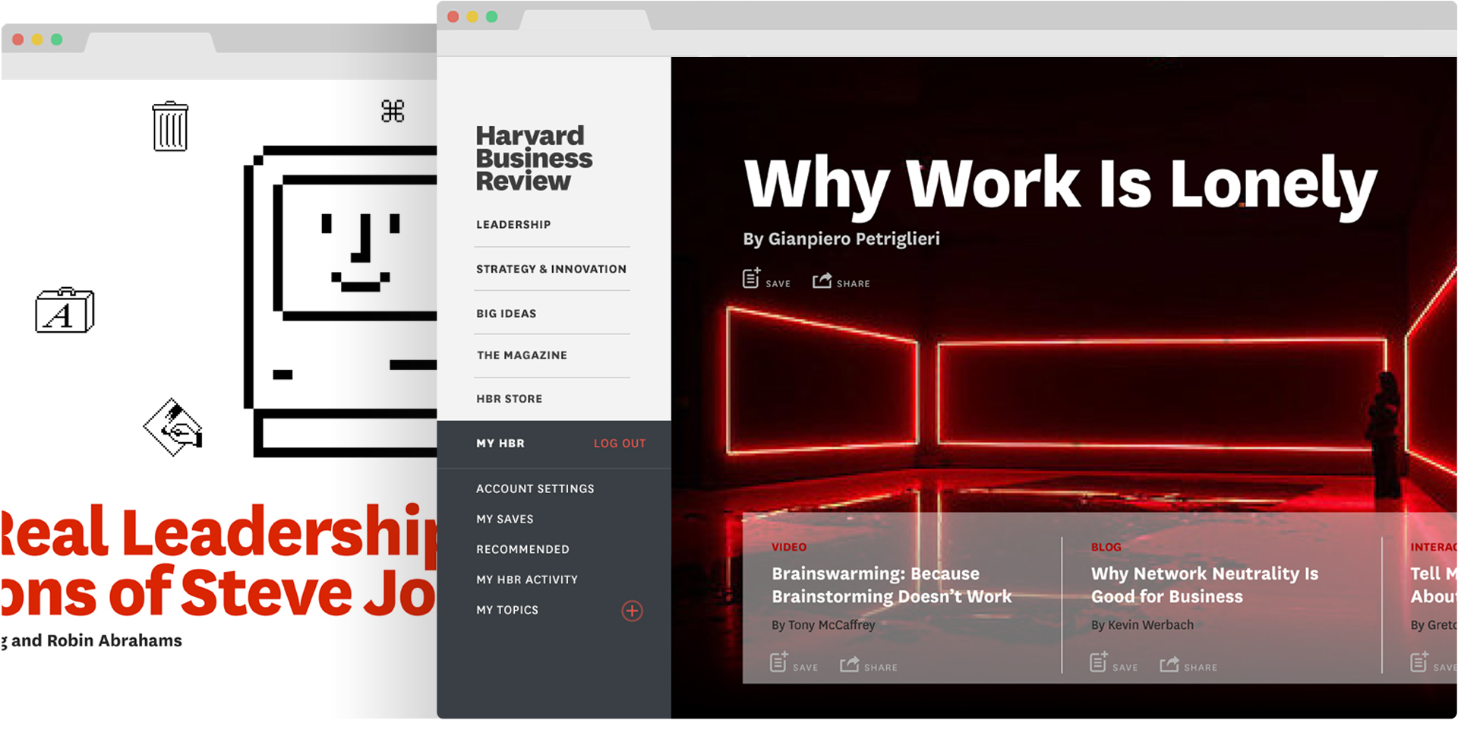The height and width of the screenshot is (736, 1458).
Task: Open the Leadership section
Action: (513, 225)
